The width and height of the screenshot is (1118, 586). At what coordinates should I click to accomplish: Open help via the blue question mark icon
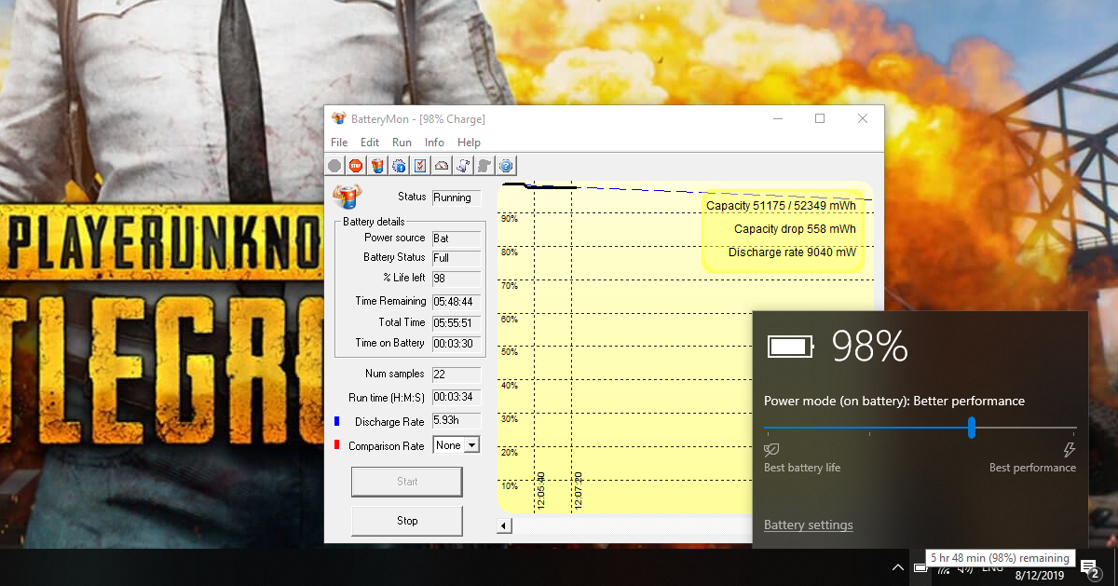506,166
